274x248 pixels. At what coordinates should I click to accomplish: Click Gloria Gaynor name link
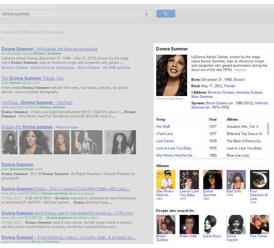232,238
